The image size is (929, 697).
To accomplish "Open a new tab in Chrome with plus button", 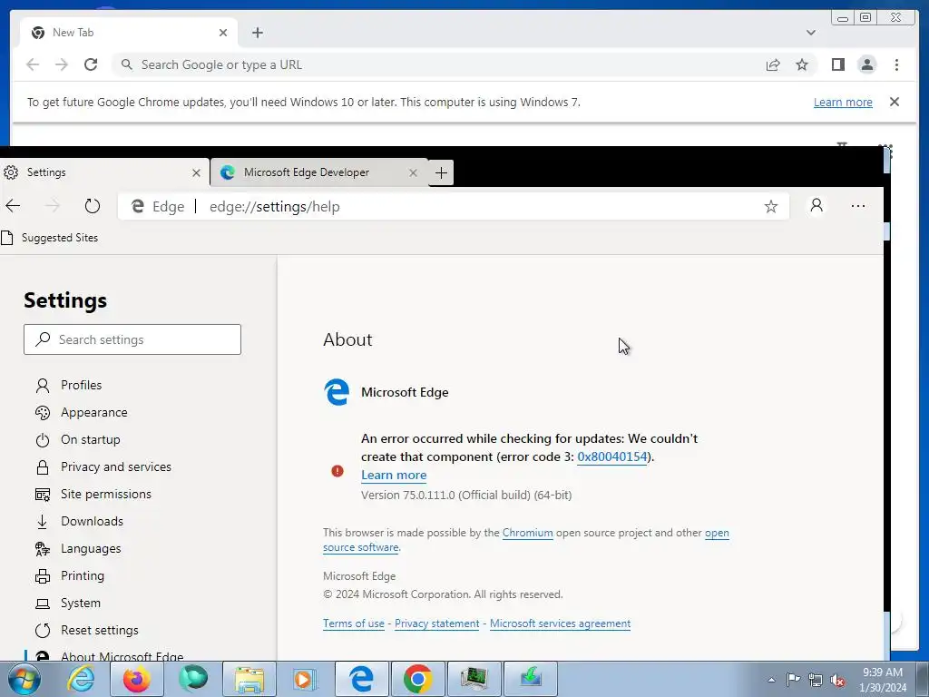I will (x=257, y=33).
